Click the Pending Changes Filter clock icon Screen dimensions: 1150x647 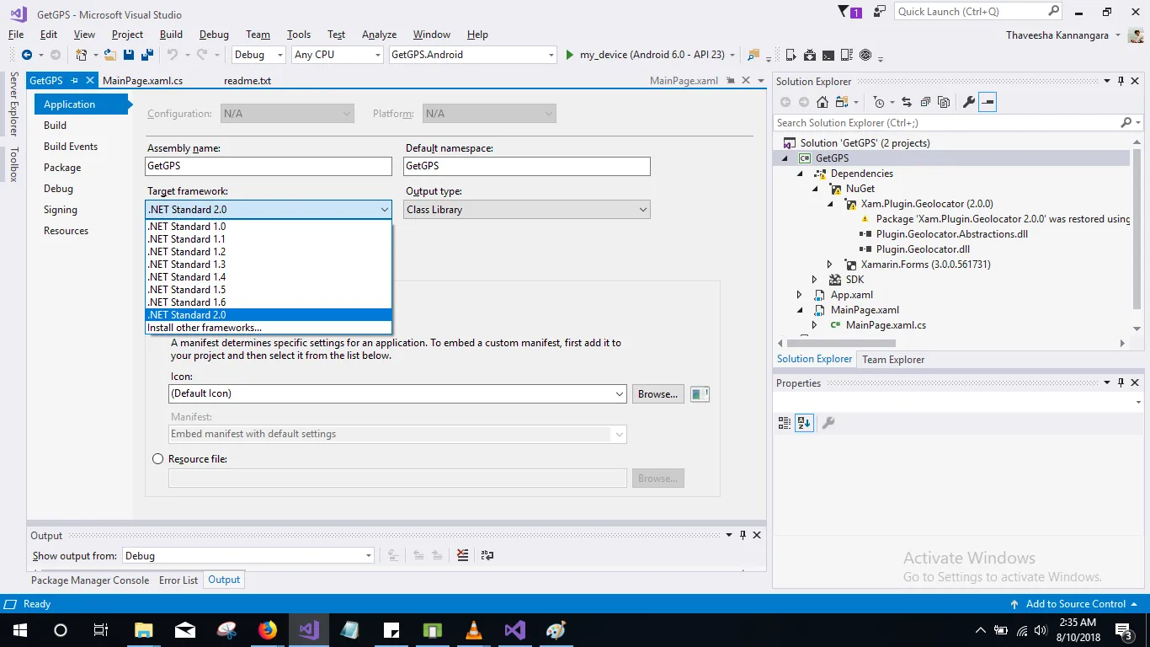(x=880, y=102)
